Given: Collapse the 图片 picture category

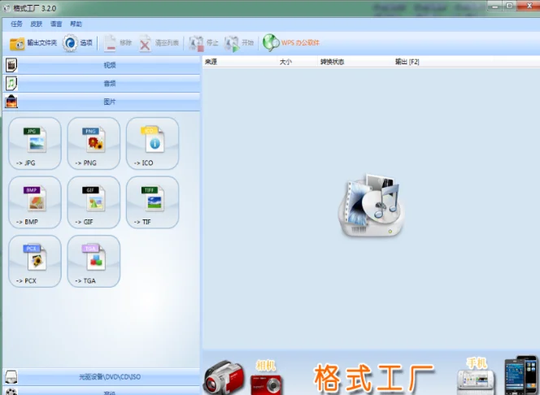Looking at the screenshot, I should click(x=110, y=102).
